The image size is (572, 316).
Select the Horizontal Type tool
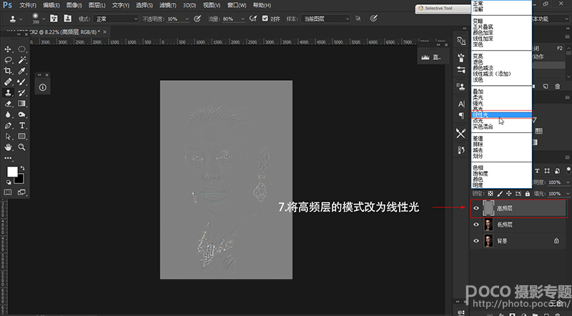22,125
